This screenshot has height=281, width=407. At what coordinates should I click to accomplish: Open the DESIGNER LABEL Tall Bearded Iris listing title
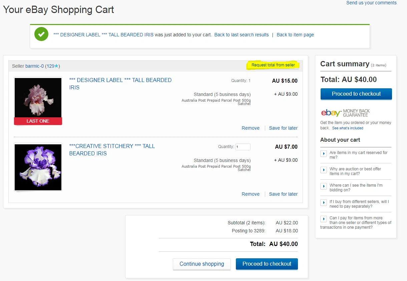[x=120, y=84]
